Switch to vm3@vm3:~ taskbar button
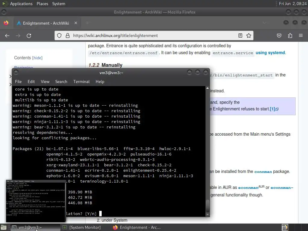The height and width of the screenshot is (231, 308). coord(35,227)
